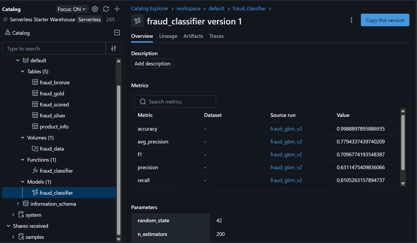Open fraud_gbm_v2 source run for f1
This screenshot has width=417, height=243.
pos(286,154)
